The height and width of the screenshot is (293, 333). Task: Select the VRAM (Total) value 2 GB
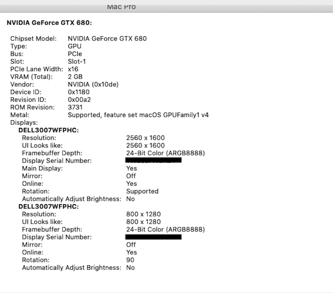75,77
